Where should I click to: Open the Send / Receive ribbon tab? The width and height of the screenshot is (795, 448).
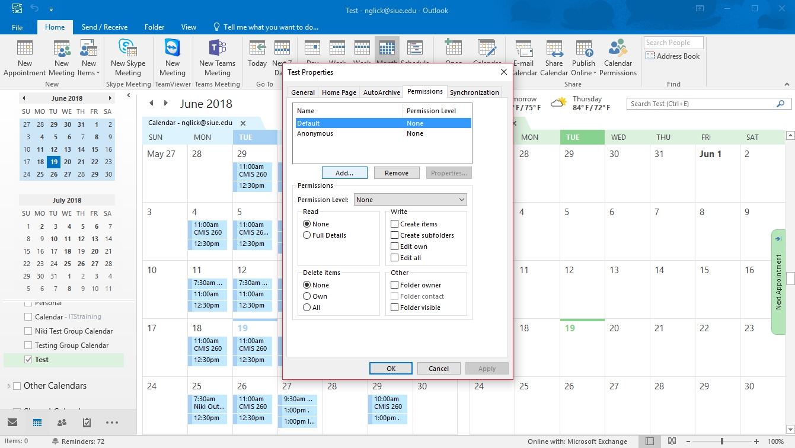pos(104,27)
